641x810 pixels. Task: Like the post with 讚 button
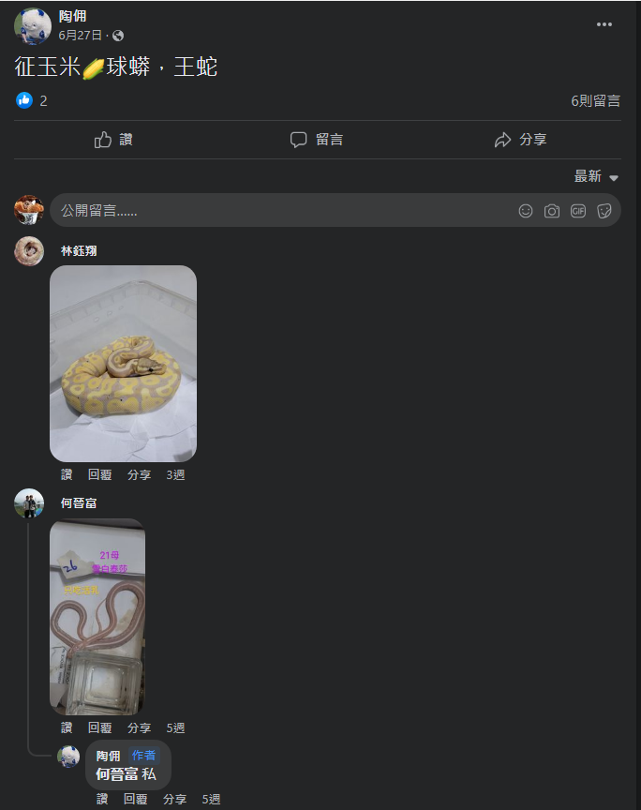pyautogui.click(x=113, y=140)
